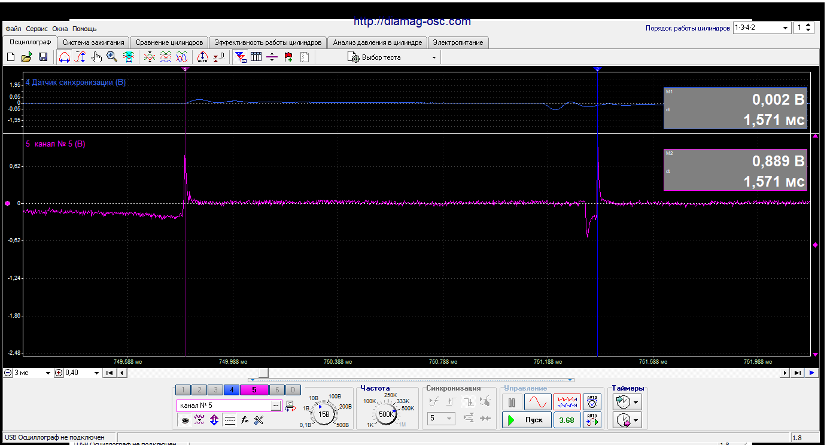Expand the first timer dropdown
Screen dimensions: 827x445
pyautogui.click(x=636, y=402)
